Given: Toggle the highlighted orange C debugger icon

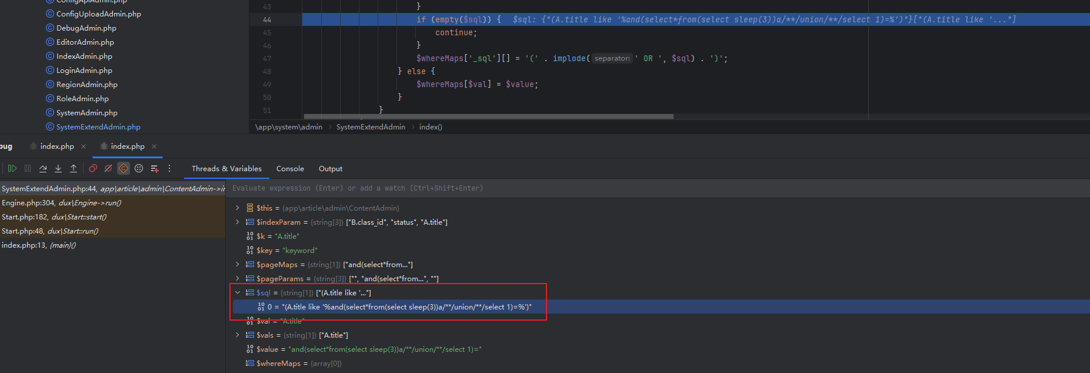Looking at the screenshot, I should coord(124,168).
